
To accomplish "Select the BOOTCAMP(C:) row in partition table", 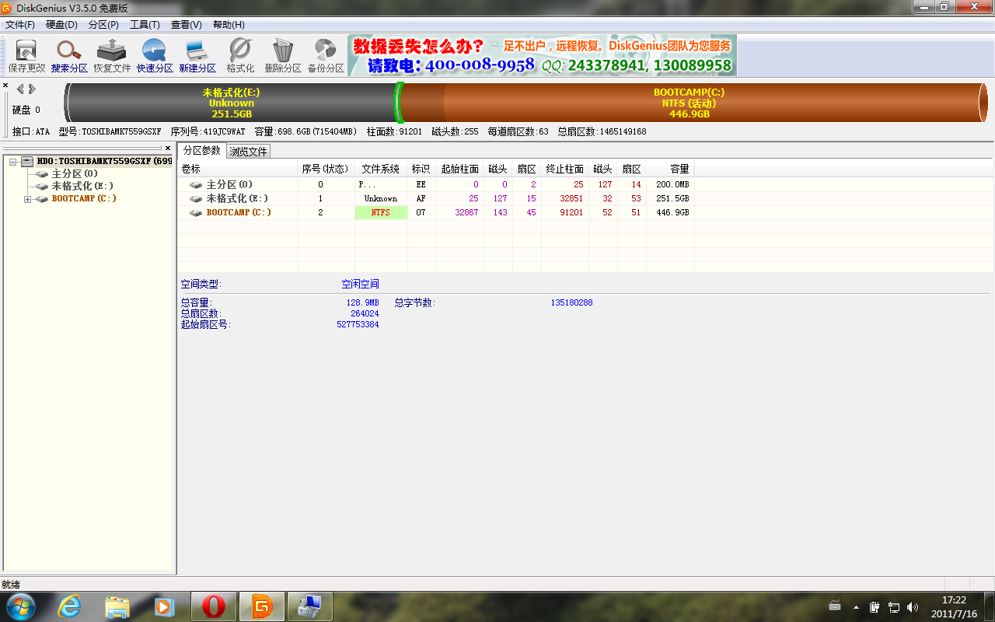I will click(436, 212).
